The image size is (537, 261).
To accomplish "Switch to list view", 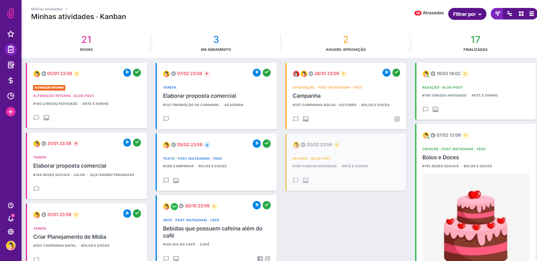I will (531, 14).
